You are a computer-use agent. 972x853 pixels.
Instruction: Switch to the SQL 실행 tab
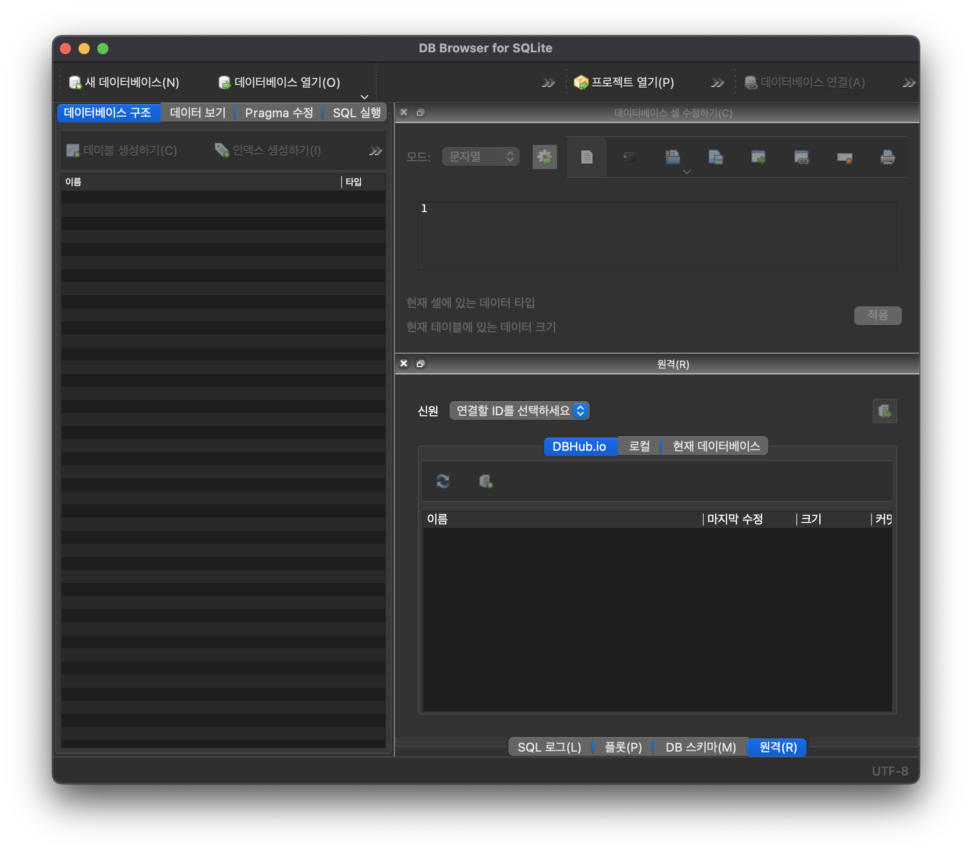click(356, 113)
